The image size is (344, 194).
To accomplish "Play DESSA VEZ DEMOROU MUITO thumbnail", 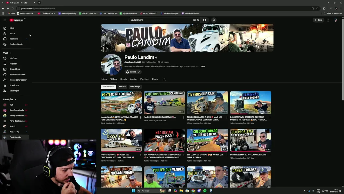I will coord(121,140).
